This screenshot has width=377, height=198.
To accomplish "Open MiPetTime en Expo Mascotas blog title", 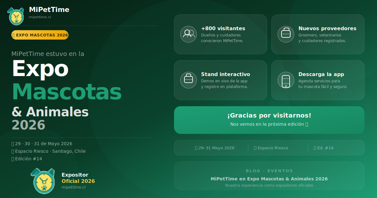I will coord(269,179).
